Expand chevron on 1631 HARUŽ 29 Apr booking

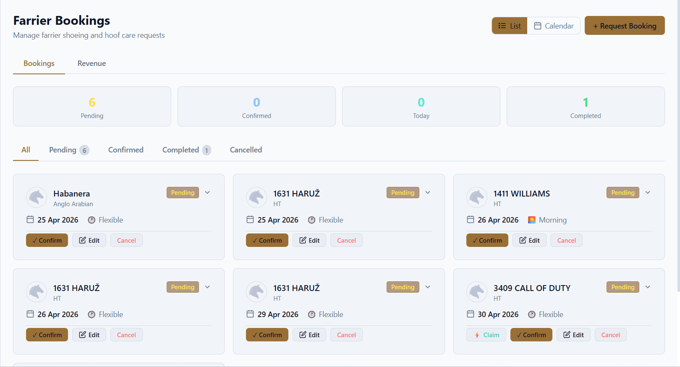click(x=428, y=287)
